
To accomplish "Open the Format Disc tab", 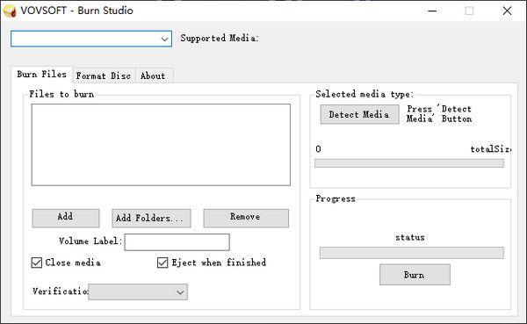I will click(x=104, y=76).
